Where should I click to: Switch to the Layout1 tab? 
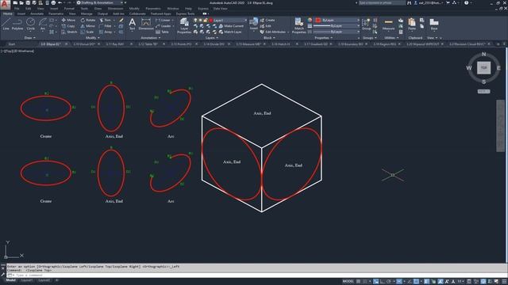[x=26, y=280]
